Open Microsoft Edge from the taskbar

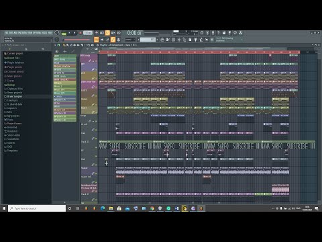103,208
